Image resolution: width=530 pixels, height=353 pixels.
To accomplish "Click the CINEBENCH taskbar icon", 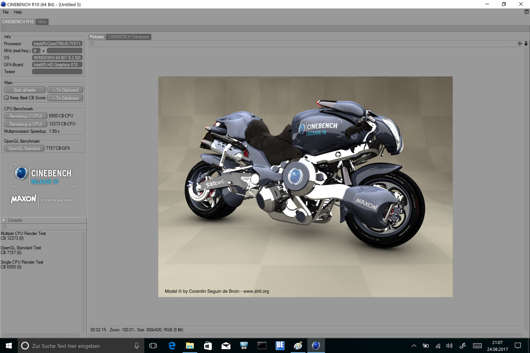I will pyautogui.click(x=316, y=346).
